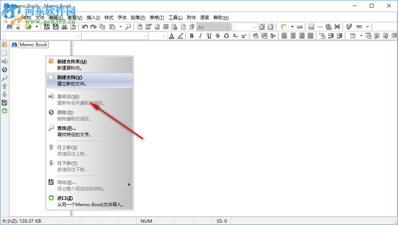Click the Redo arrow icon
398x225 pixels.
93,27
